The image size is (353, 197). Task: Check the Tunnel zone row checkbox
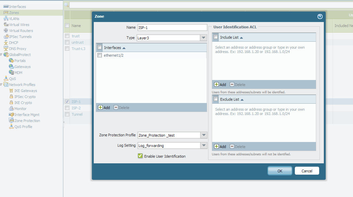[x=67, y=114]
